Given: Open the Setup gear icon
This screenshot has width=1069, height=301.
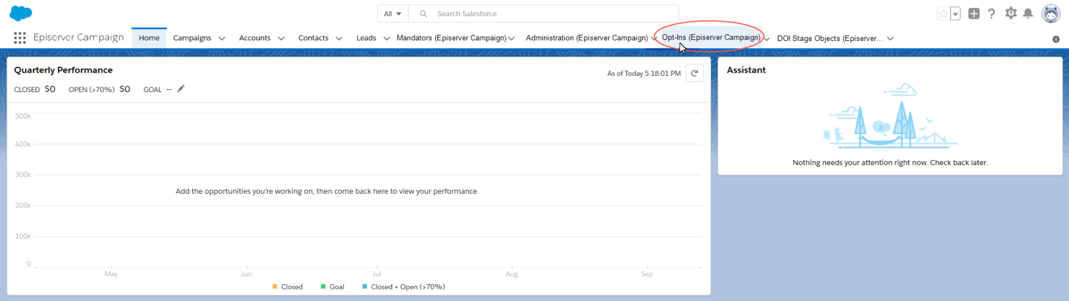Looking at the screenshot, I should pyautogui.click(x=1011, y=13).
